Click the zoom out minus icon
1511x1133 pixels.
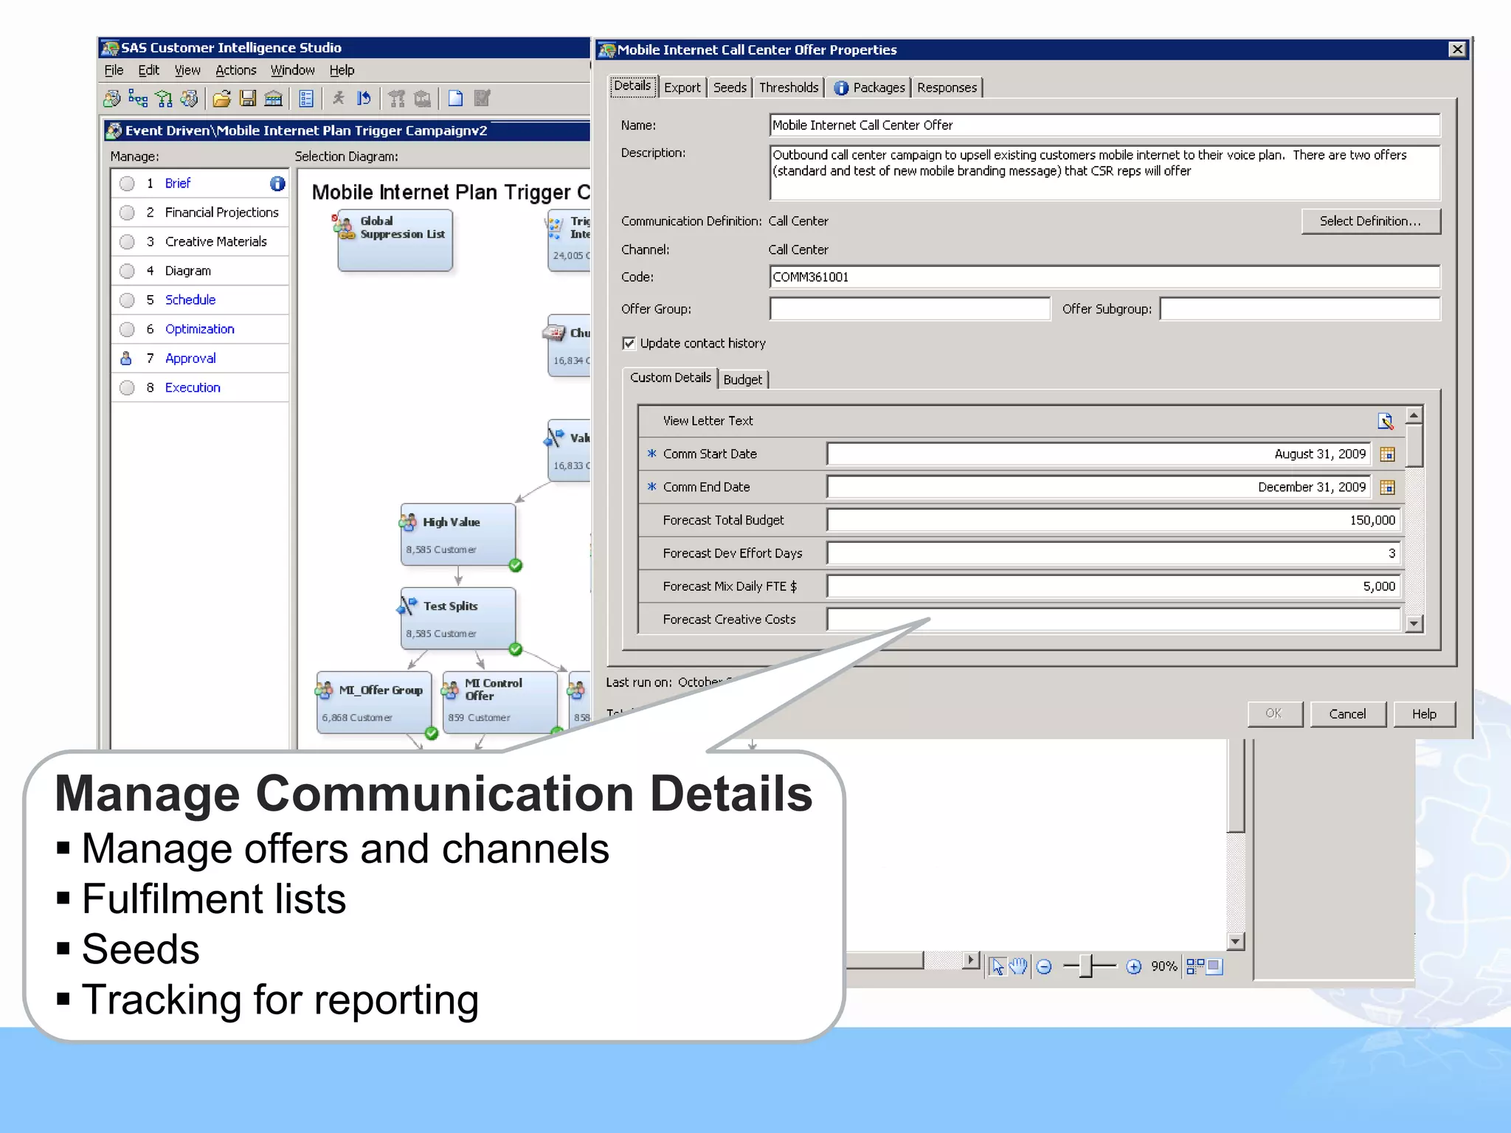(1044, 967)
